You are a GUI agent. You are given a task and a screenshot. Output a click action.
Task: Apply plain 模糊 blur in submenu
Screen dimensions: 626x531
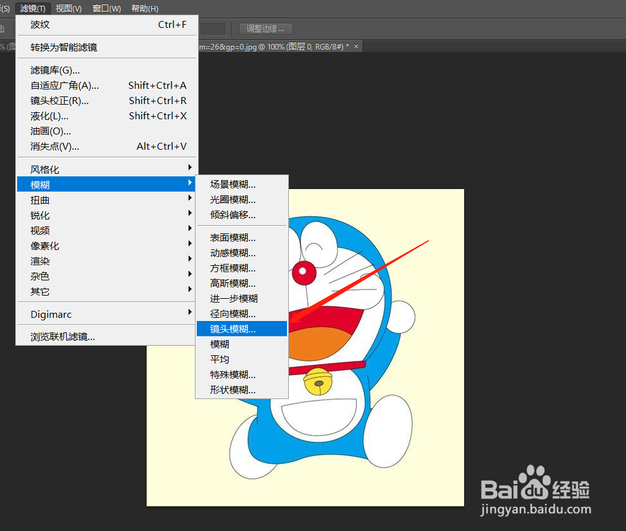(x=242, y=344)
